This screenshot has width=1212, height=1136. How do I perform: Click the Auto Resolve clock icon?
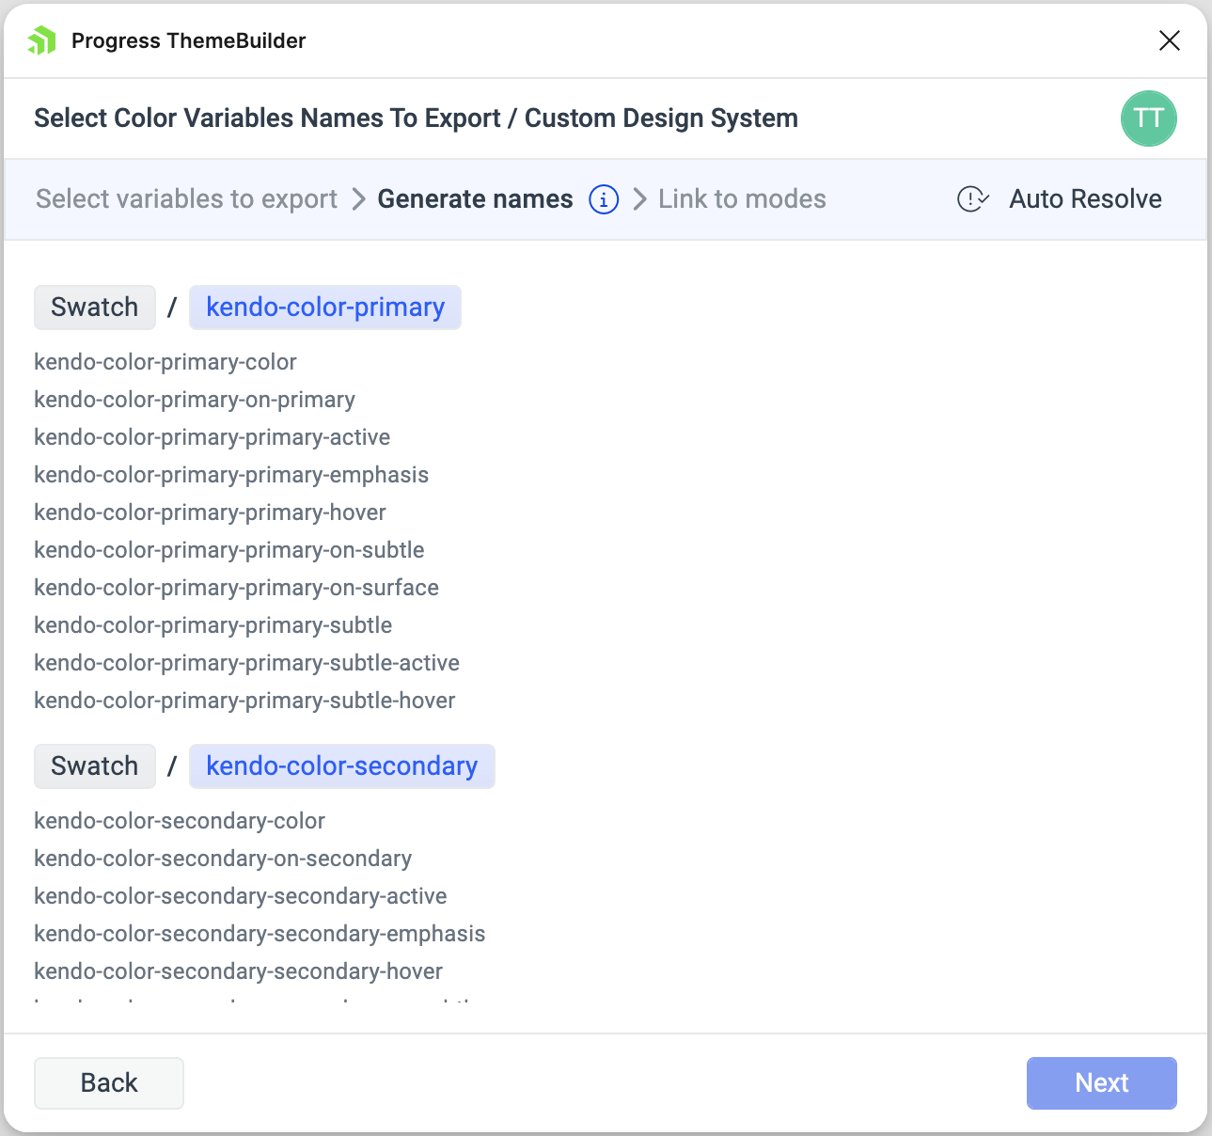[x=972, y=199]
